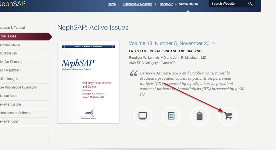Select Active Issues in sidebar
Screen dimensions: 276x150
click(x=8, y=36)
